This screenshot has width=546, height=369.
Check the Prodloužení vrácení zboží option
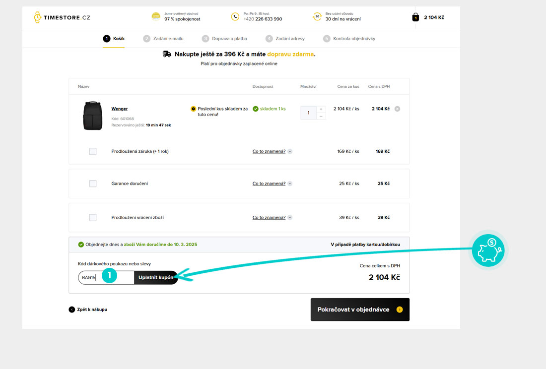tap(93, 217)
